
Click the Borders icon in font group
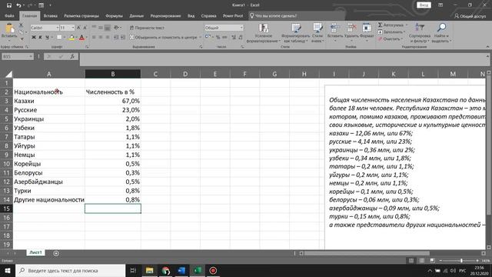point(59,38)
